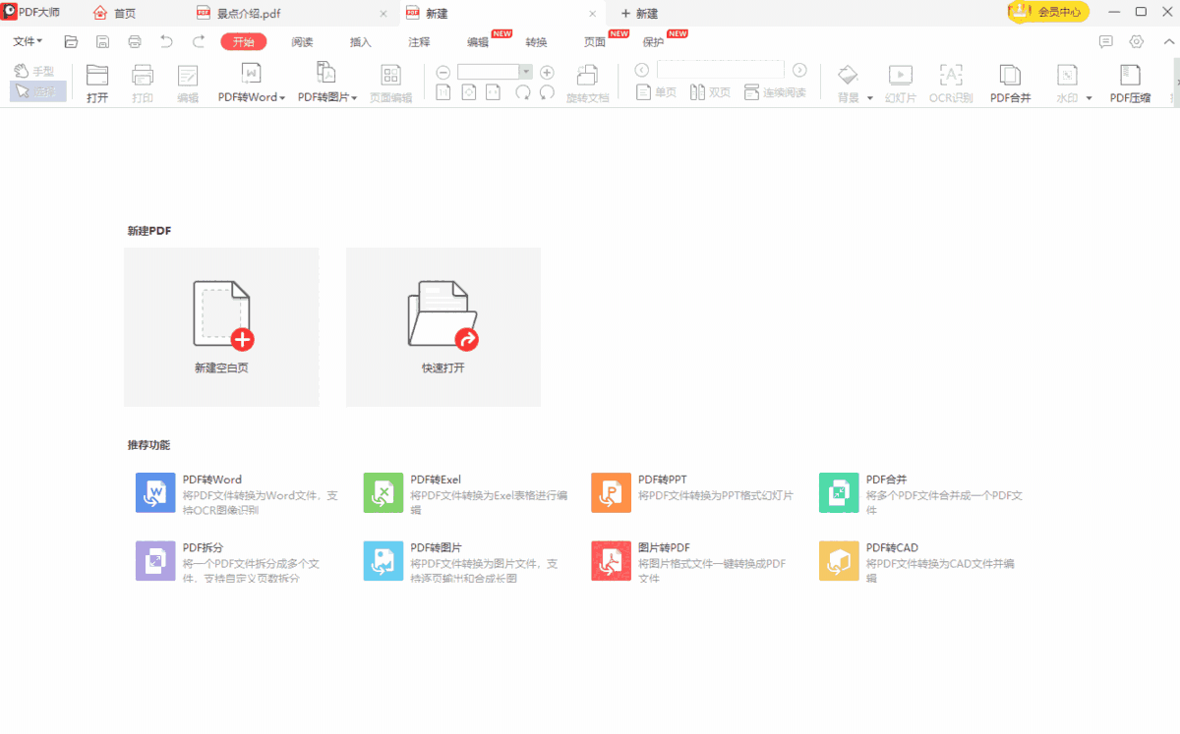Click the 新建空白页 blank page icon
The width and height of the screenshot is (1180, 734).
tap(222, 314)
